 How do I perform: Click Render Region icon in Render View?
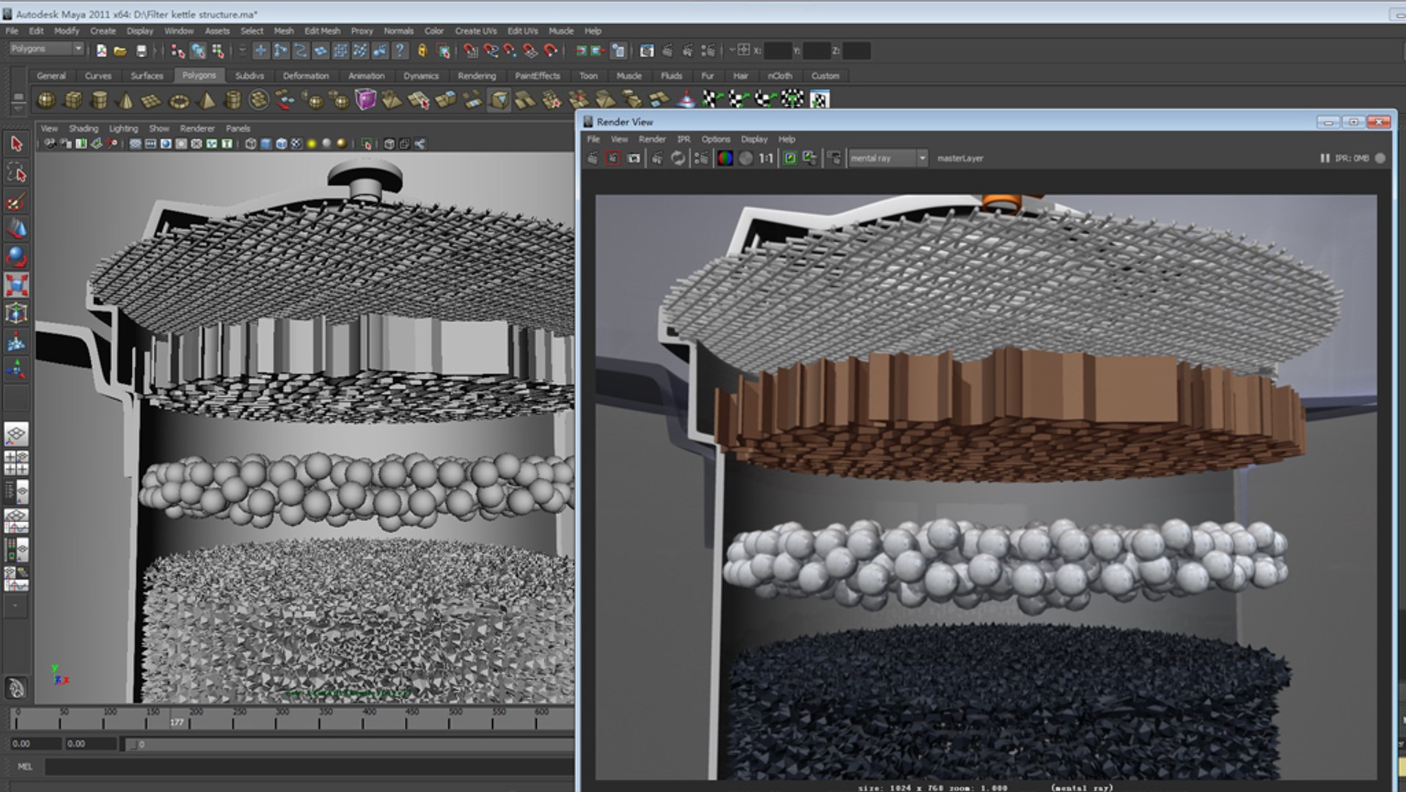[613, 158]
